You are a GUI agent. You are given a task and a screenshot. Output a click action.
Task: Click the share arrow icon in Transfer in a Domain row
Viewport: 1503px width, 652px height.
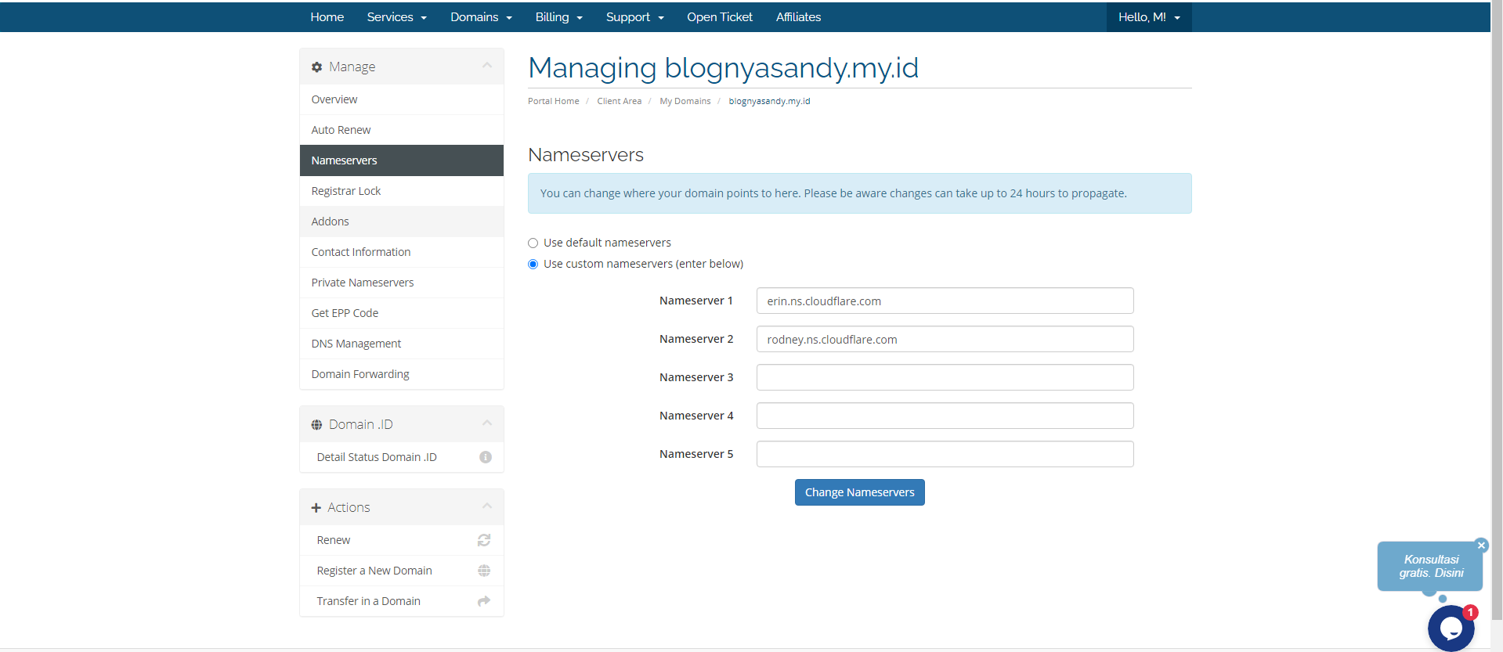(x=484, y=601)
